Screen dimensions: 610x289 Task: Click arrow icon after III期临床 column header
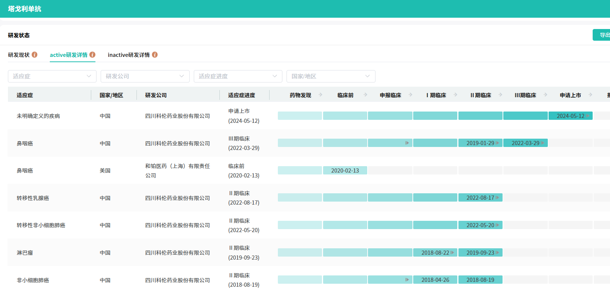tap(546, 95)
